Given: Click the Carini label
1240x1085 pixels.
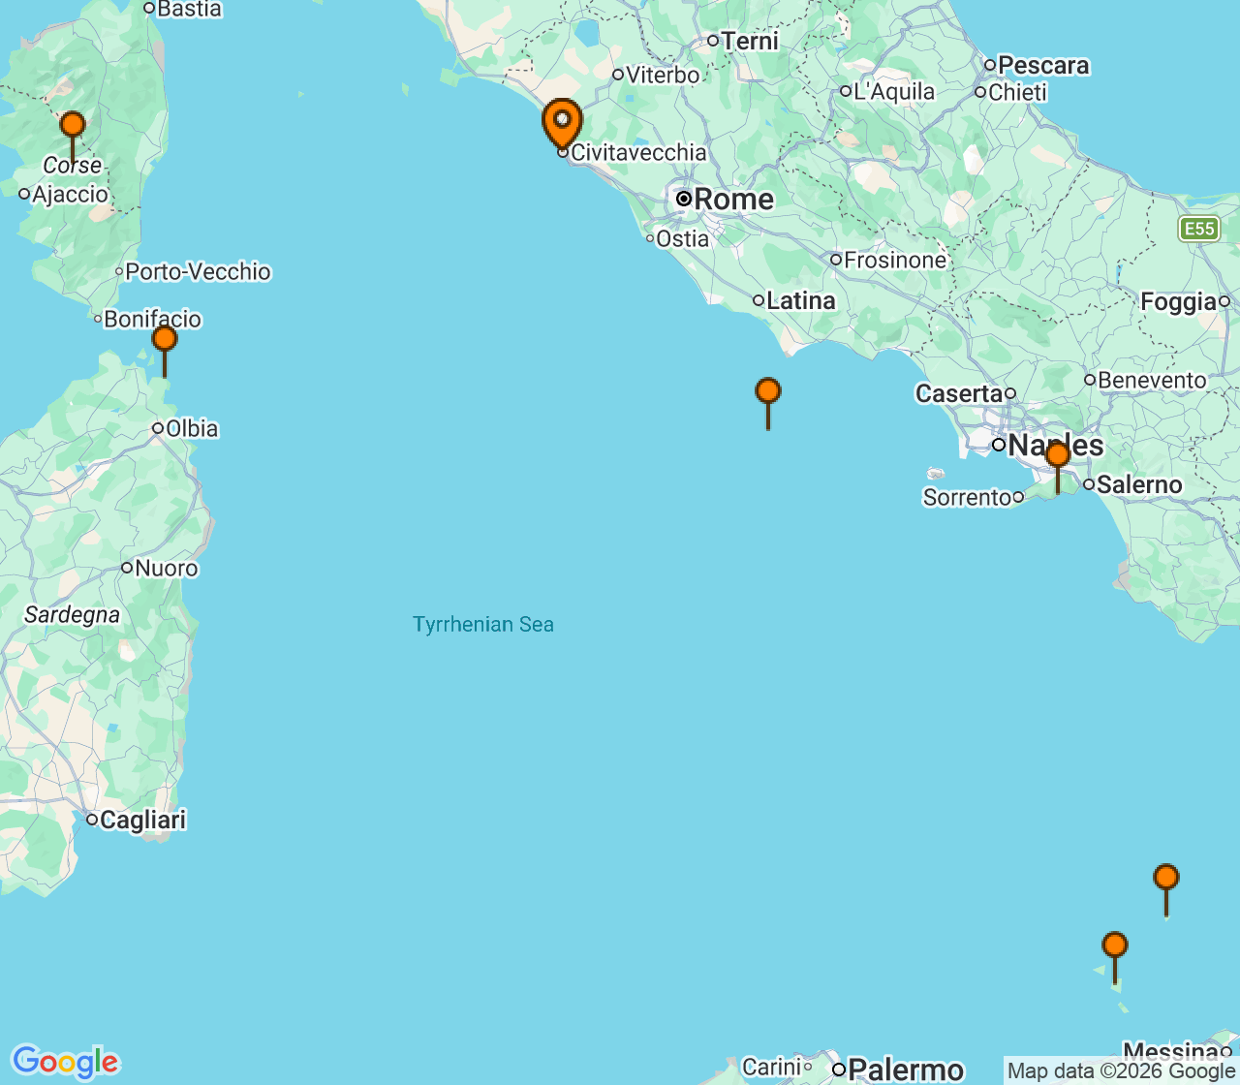Looking at the screenshot, I should point(772,1068).
